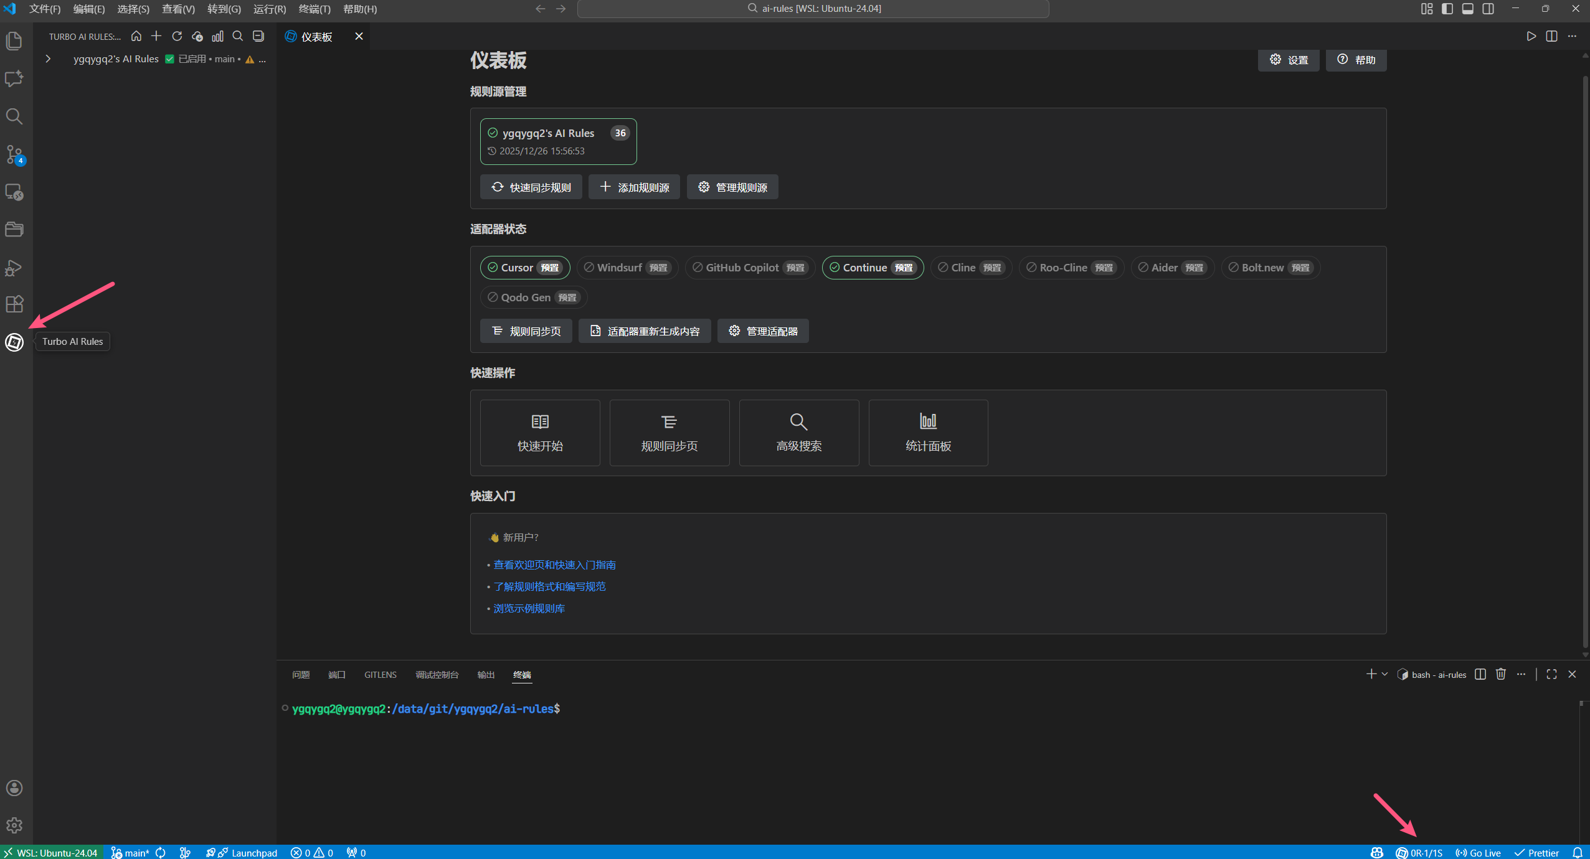
Task: Open the editor more actions ellipsis menu
Action: (1572, 37)
